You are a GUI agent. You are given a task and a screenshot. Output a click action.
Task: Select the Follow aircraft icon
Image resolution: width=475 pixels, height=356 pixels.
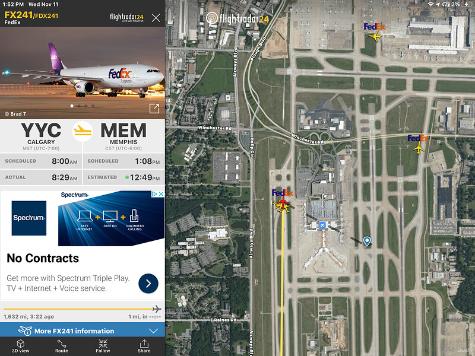pyautogui.click(x=103, y=346)
